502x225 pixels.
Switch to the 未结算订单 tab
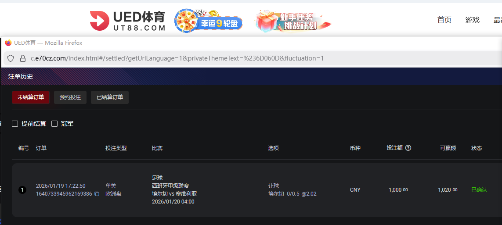(31, 97)
